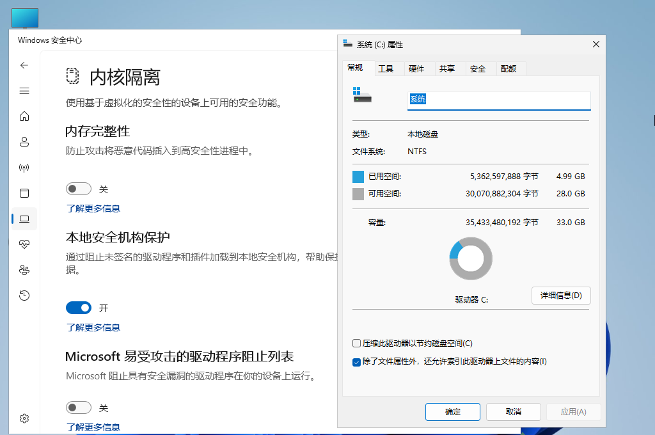Click the NTFS file system value

417,151
